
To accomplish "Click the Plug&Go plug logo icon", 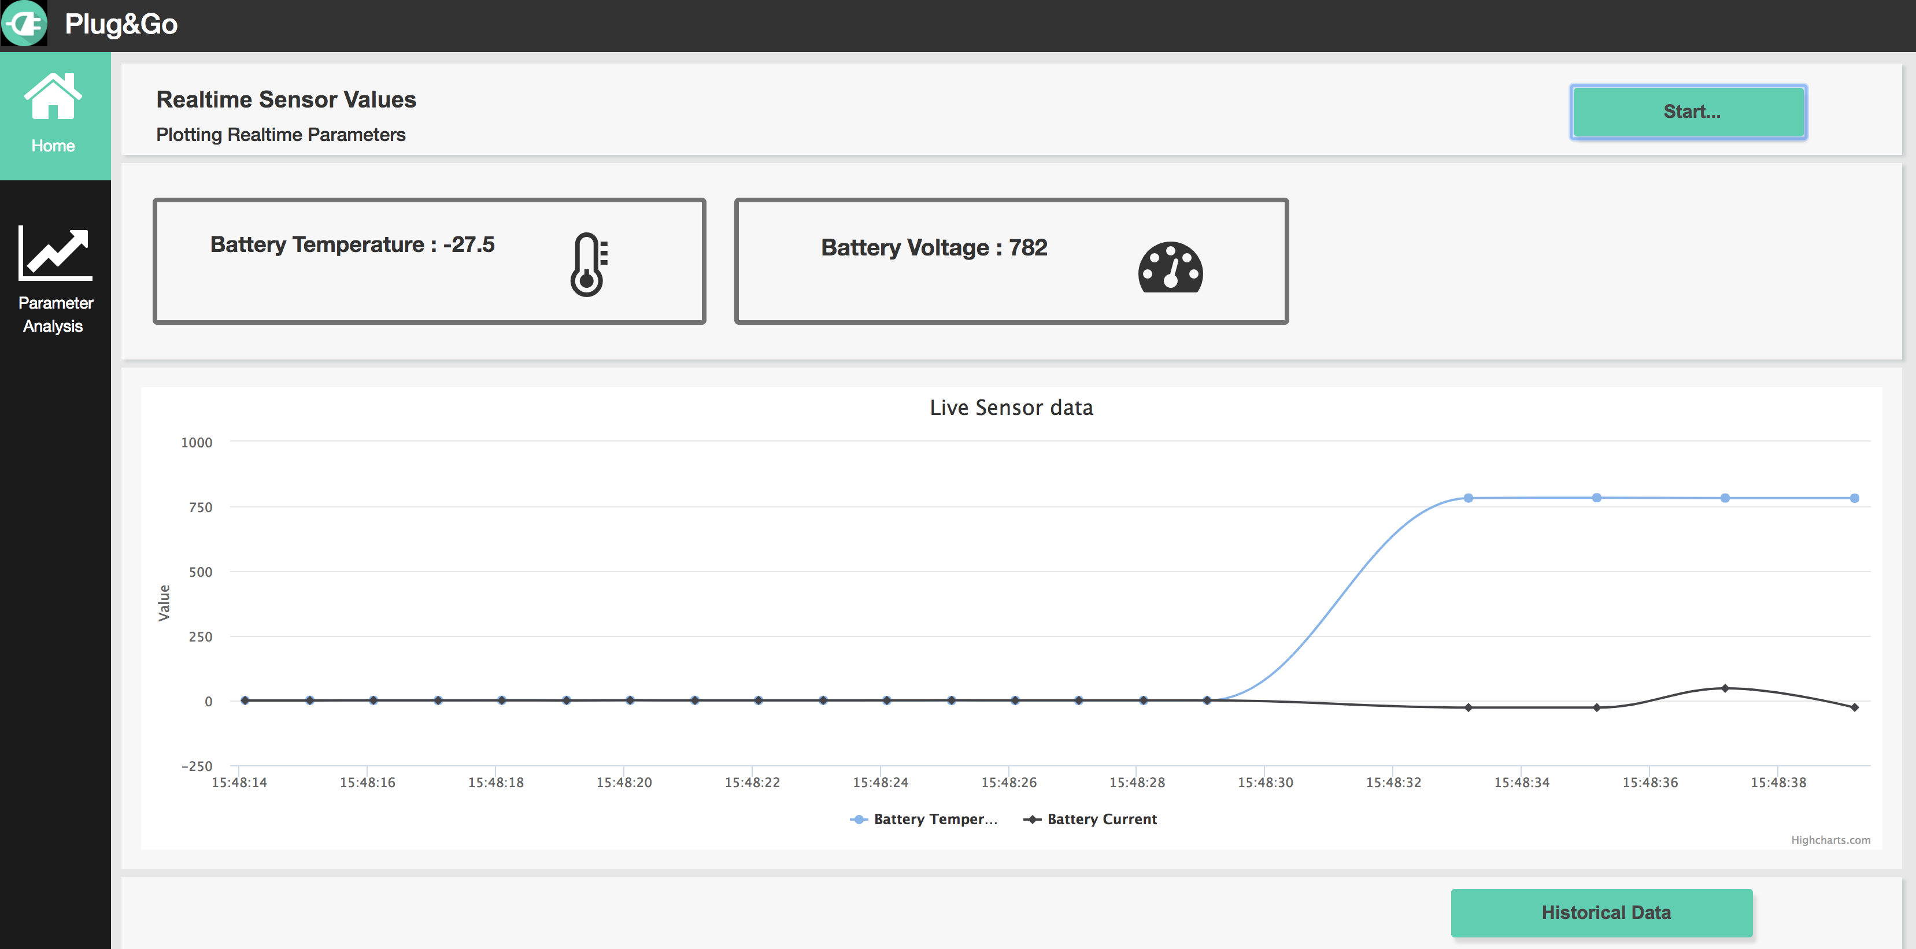I will (x=24, y=24).
